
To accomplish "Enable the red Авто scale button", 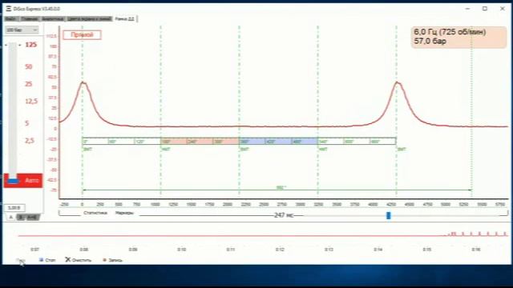I will (x=23, y=181).
